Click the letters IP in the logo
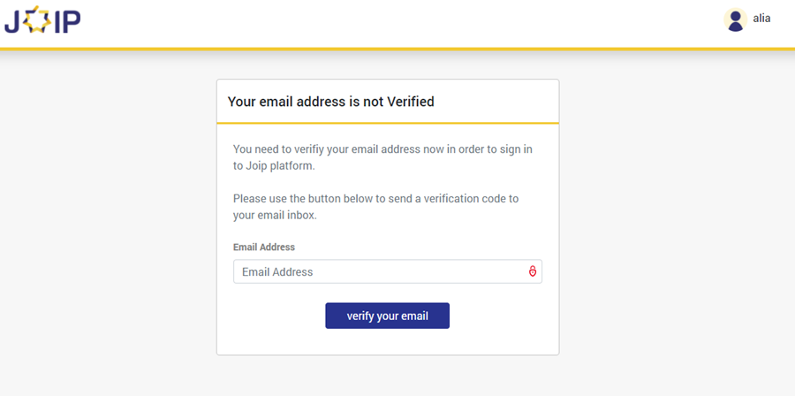Image resolution: width=795 pixels, height=396 pixels. point(65,21)
